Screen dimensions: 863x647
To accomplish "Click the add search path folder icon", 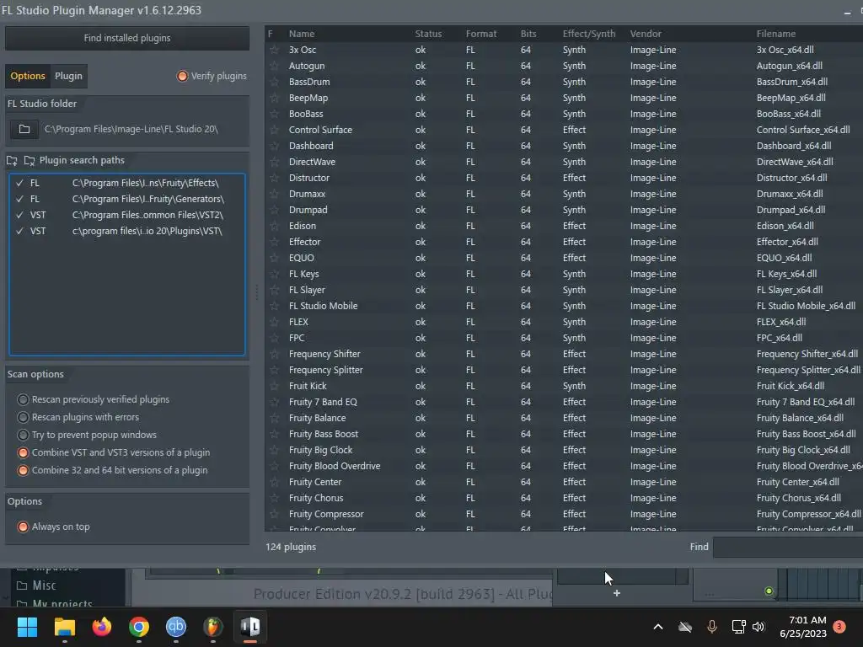I will 12,161.
